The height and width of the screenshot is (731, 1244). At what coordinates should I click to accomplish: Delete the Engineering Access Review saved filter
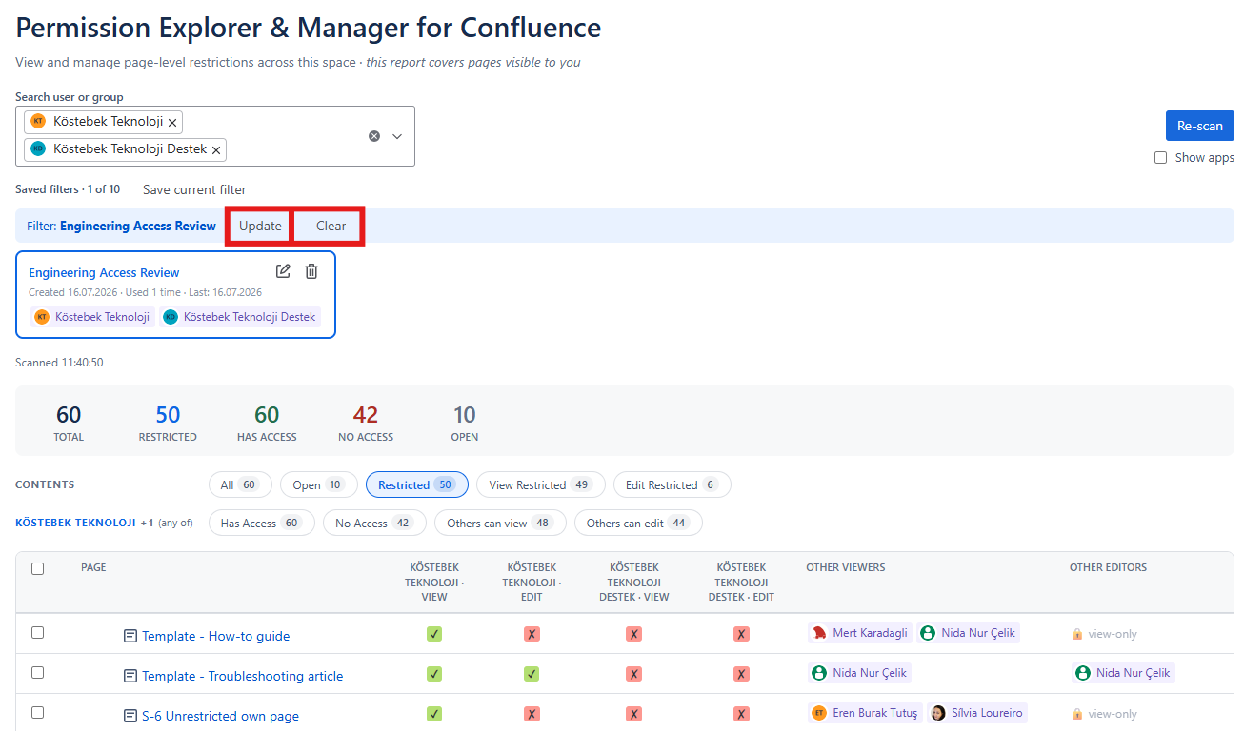click(311, 271)
